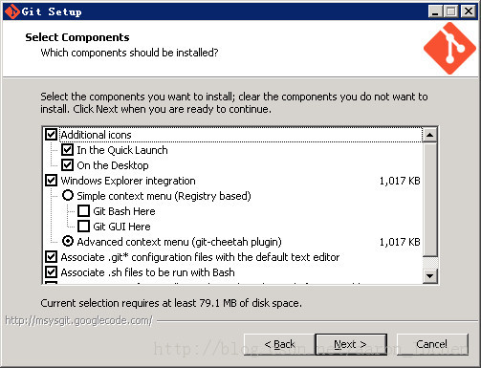Toggle In the Quick Launch checkbox
Screen dimensions: 481x368
click(67, 150)
